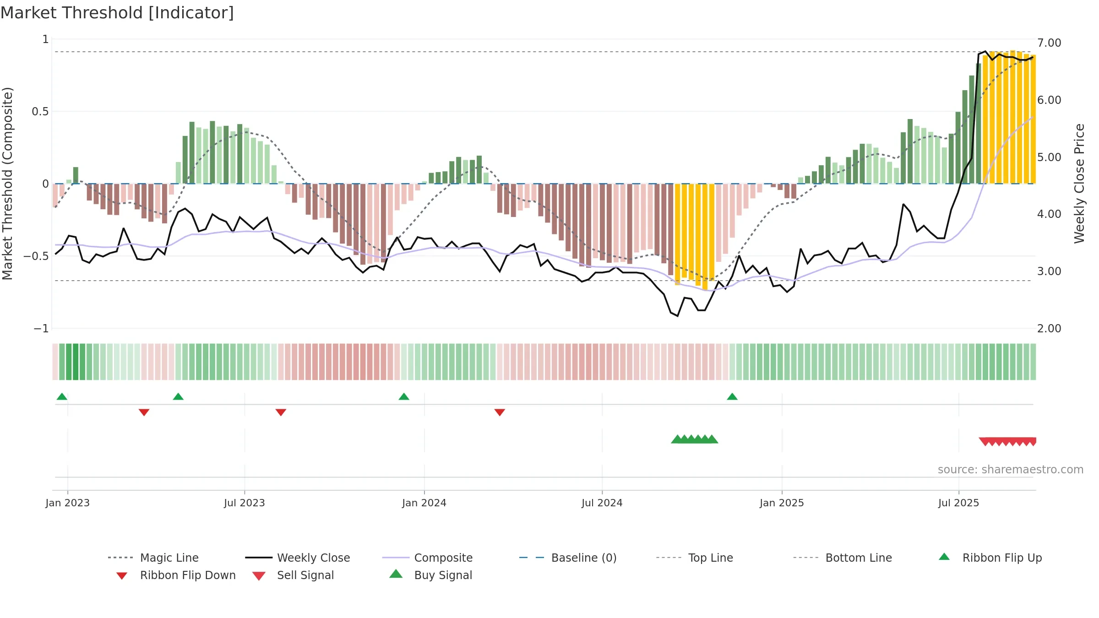The image size is (1099, 618).
Task: Select the Jan 2024 x-axis label
Action: click(x=424, y=503)
